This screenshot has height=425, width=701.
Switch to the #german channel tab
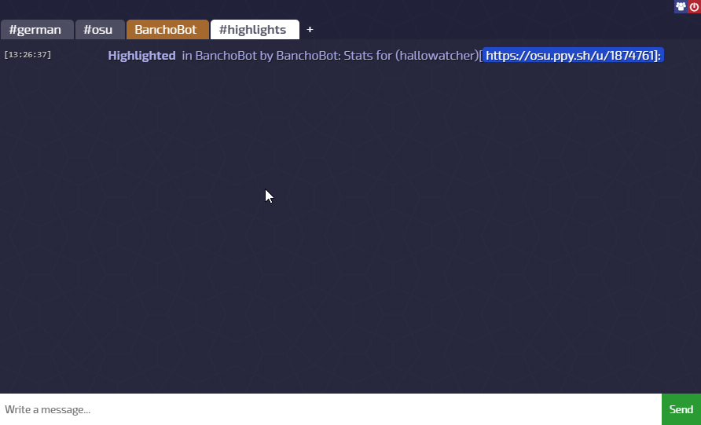pyautogui.click(x=37, y=30)
